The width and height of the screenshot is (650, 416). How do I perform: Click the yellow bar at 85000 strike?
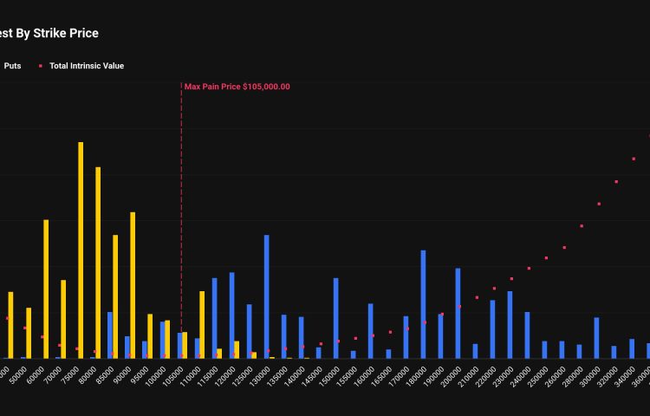coord(115,296)
